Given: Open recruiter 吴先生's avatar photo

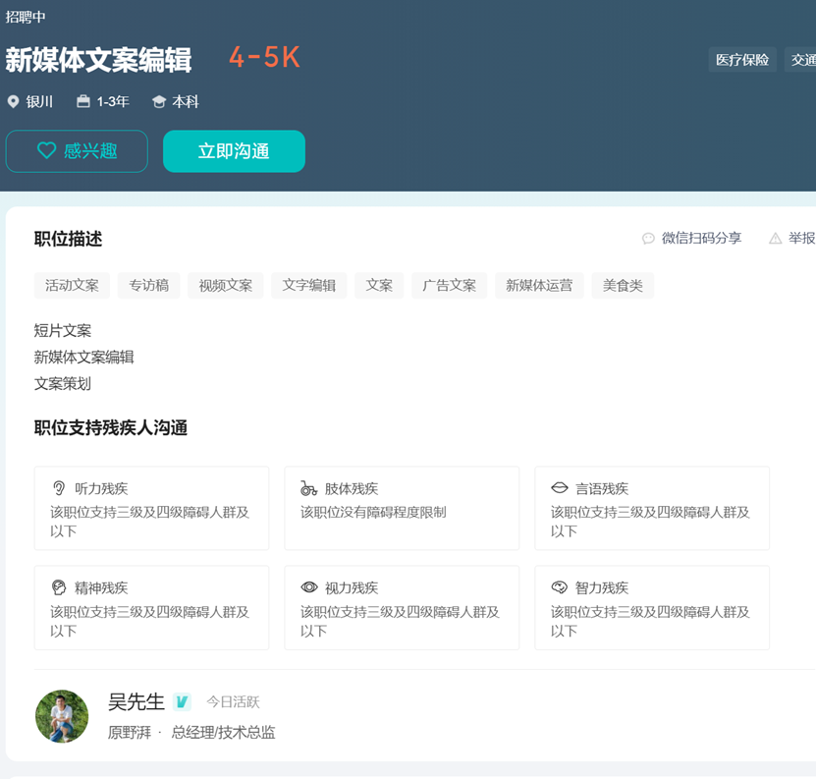Looking at the screenshot, I should (62, 716).
